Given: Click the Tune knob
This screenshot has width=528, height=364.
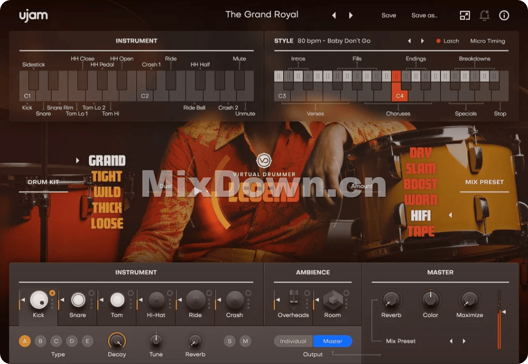Looking at the screenshot, I should click(x=156, y=341).
